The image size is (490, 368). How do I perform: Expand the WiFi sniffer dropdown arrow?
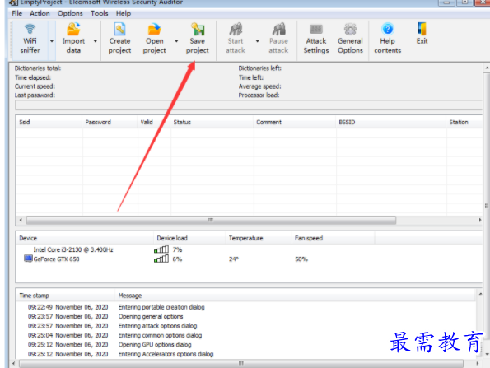[52, 41]
